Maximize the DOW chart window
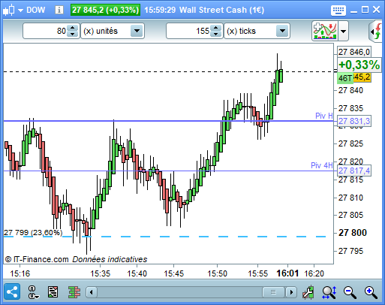The width and height of the screenshot is (385, 305). click(x=365, y=10)
